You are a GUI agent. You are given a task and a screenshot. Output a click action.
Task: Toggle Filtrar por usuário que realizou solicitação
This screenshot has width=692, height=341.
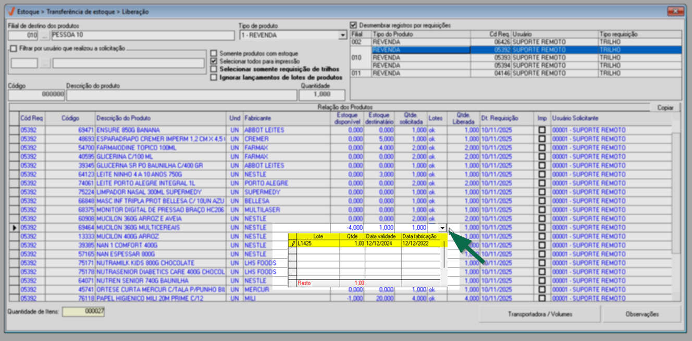(13, 48)
